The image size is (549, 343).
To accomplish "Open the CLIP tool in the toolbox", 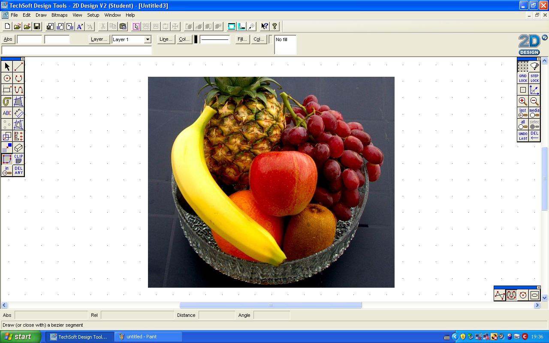I will point(18,159).
